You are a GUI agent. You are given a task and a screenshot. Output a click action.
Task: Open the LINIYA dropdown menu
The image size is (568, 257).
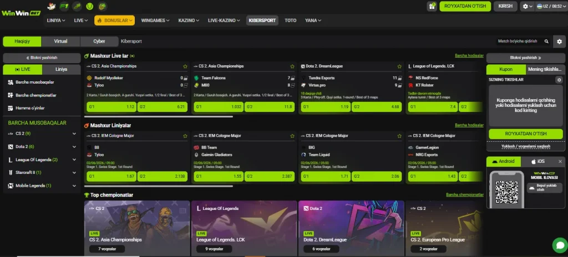(x=56, y=20)
